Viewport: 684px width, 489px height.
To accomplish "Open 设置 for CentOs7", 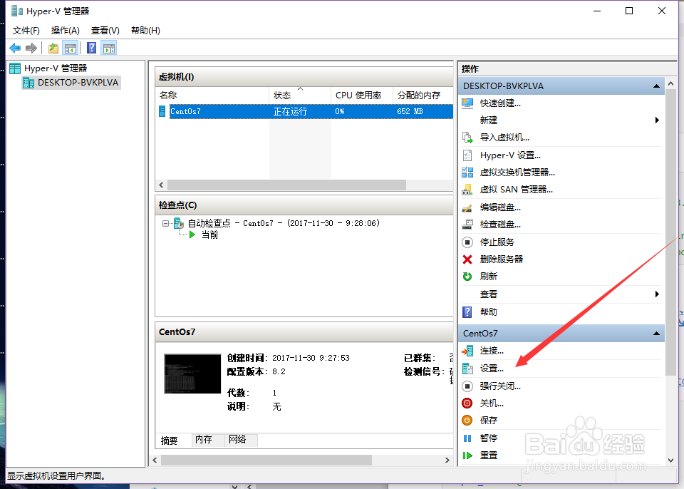I will [x=492, y=369].
